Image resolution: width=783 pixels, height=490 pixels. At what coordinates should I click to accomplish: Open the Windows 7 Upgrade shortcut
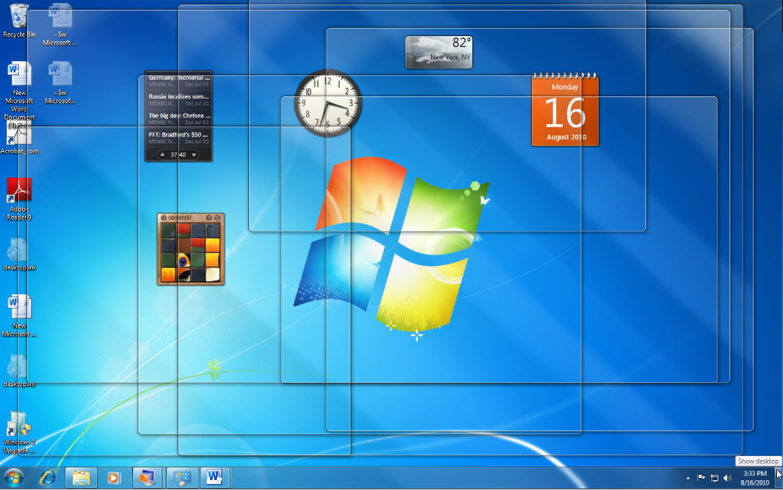pyautogui.click(x=19, y=433)
